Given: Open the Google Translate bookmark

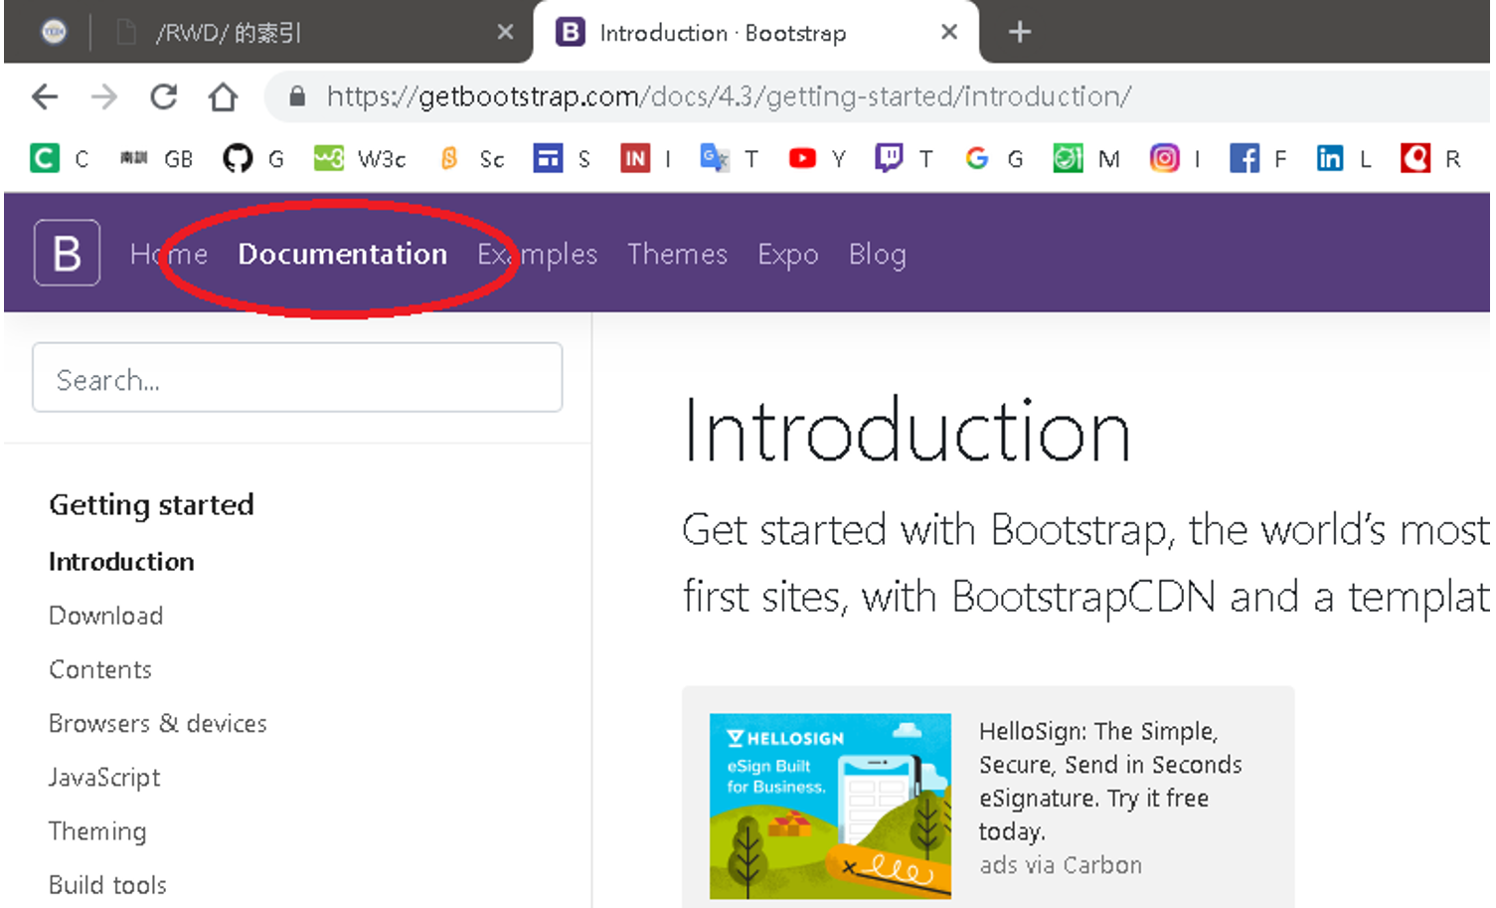Looking at the screenshot, I should (x=730, y=158).
